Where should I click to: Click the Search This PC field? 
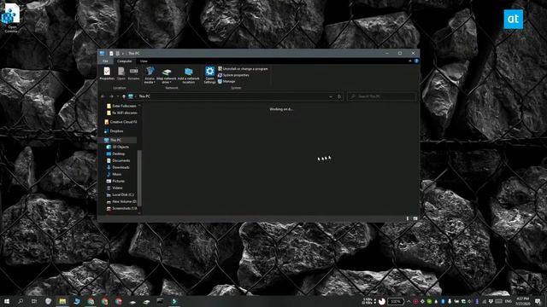[382, 96]
